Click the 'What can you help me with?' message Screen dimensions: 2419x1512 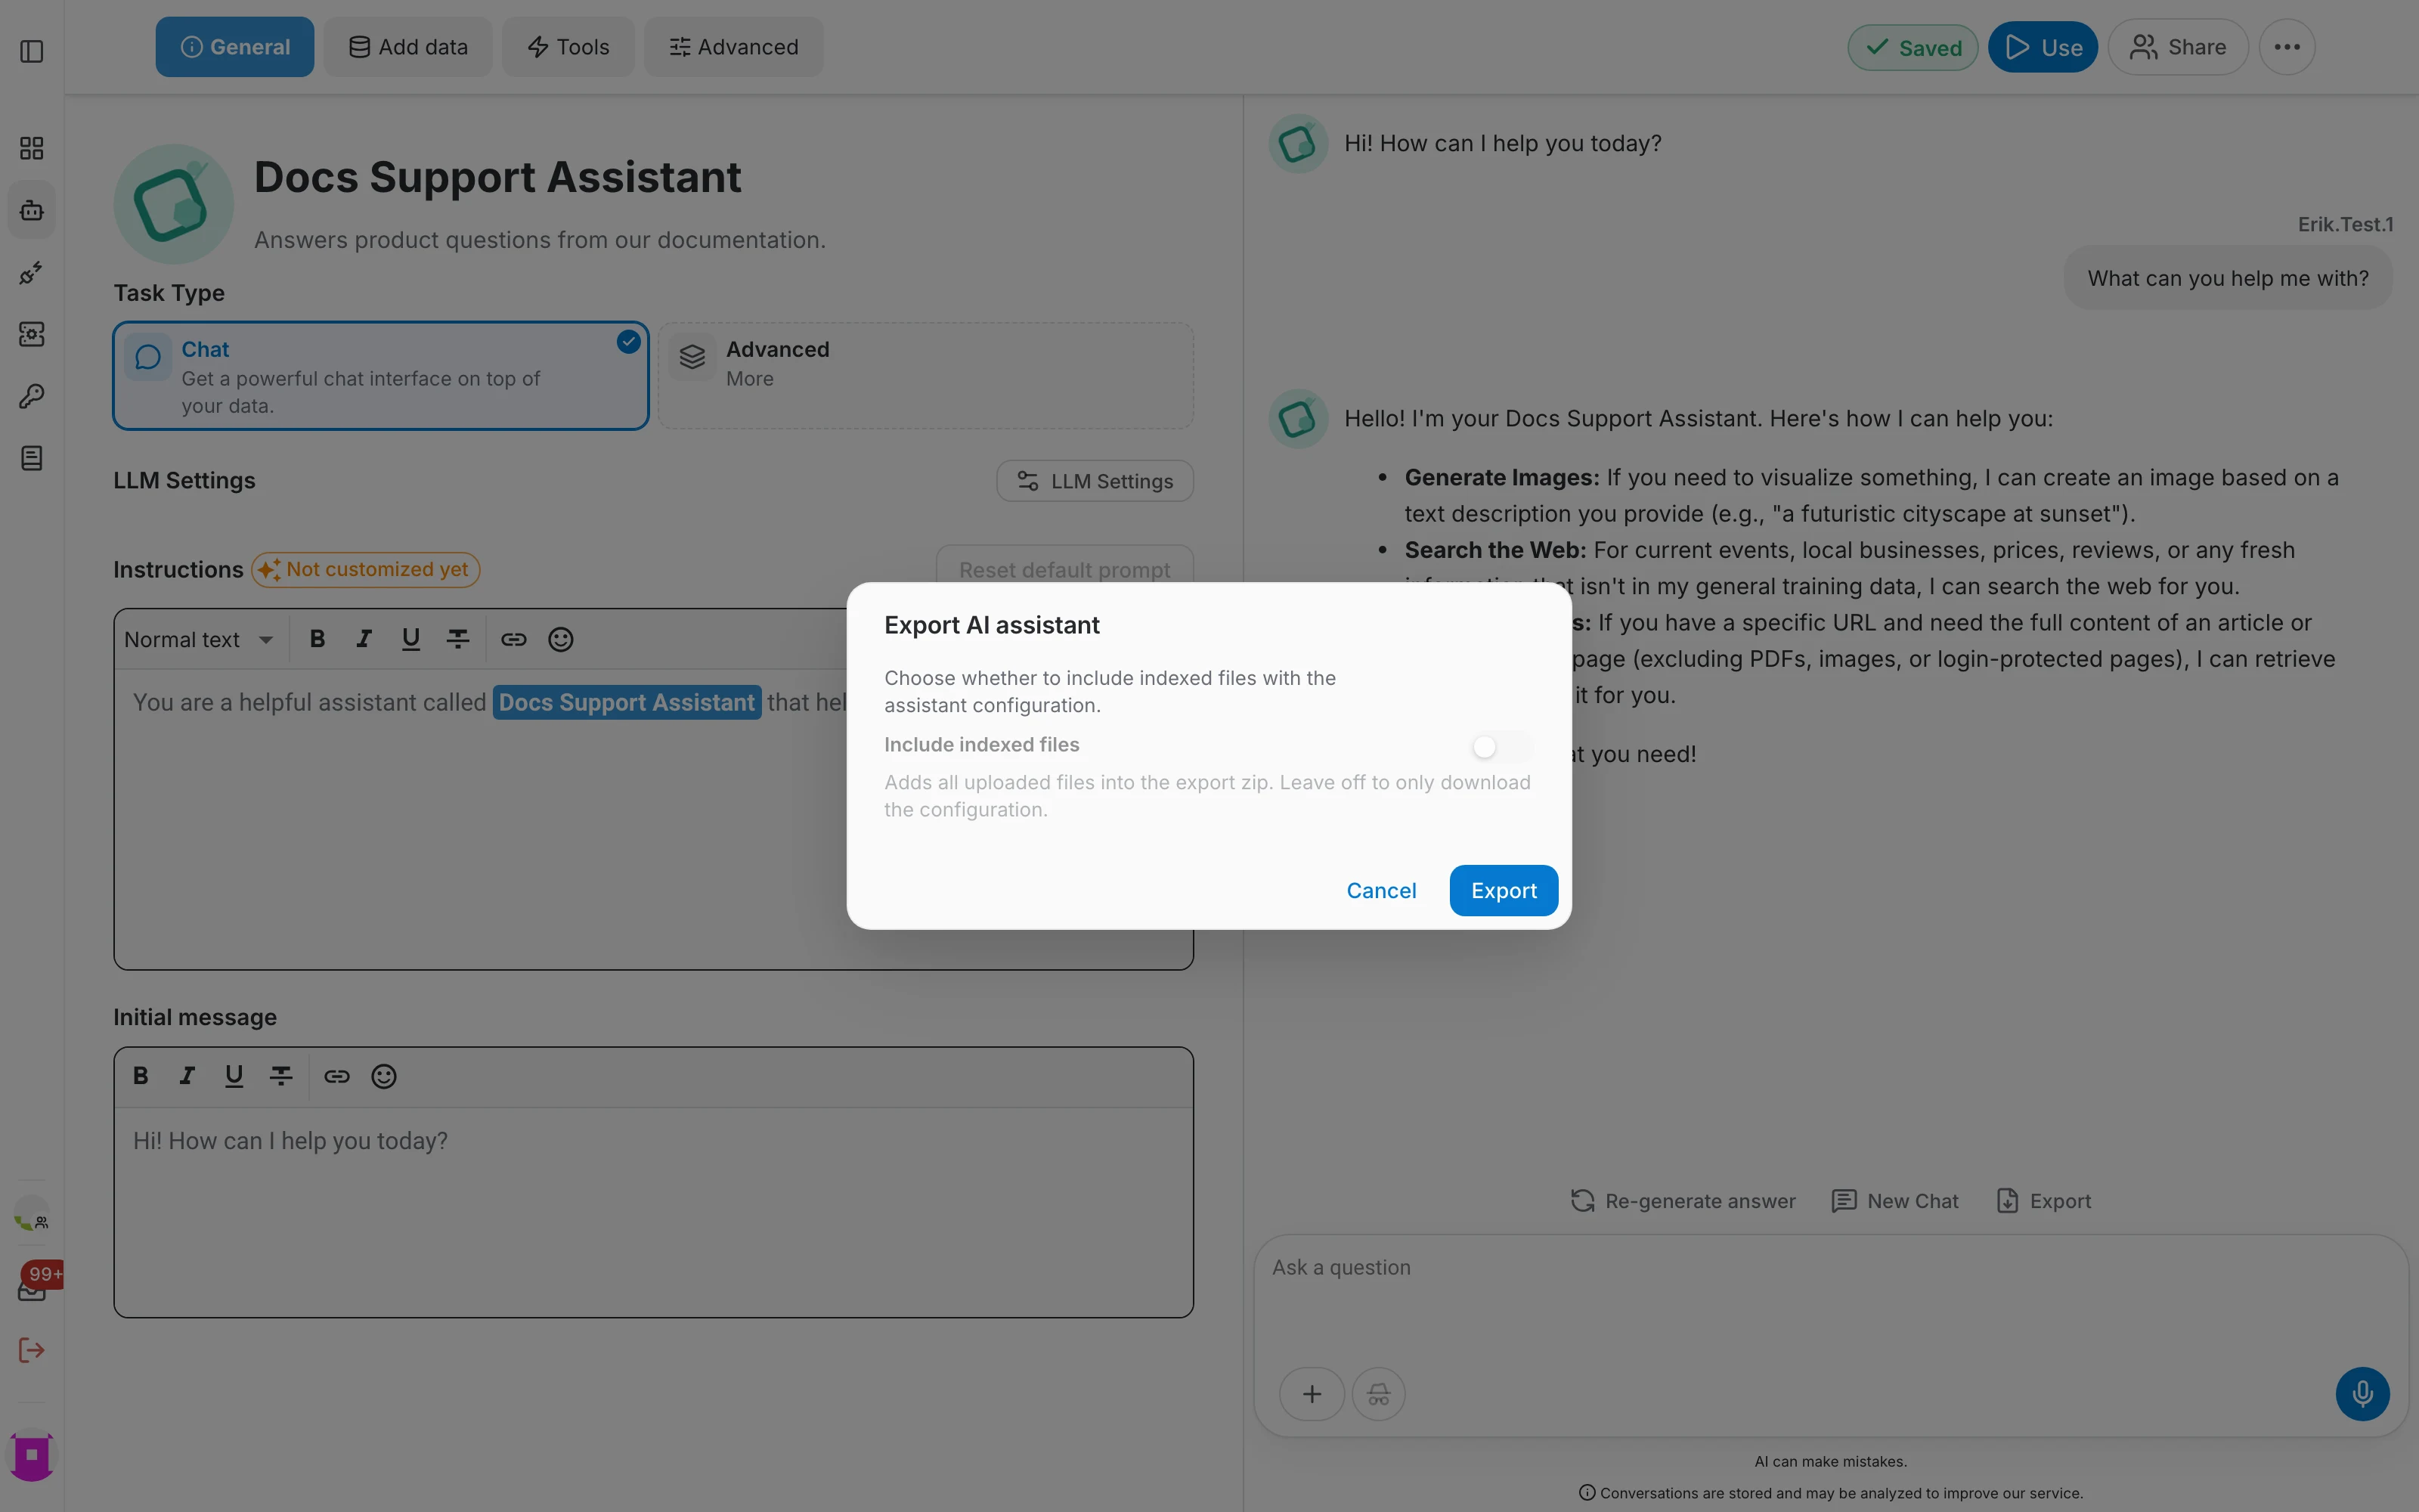(x=2228, y=278)
